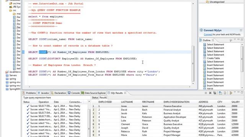The image size is (245, 137).
Task: Click the text mode page icon in SQL Results
Action: point(225,93)
